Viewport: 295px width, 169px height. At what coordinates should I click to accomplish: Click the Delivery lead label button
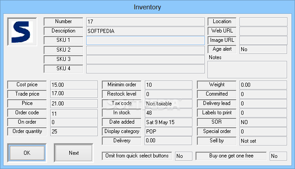click(217, 104)
